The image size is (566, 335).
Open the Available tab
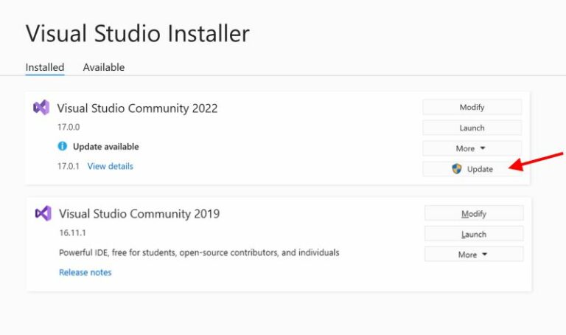pyautogui.click(x=104, y=67)
